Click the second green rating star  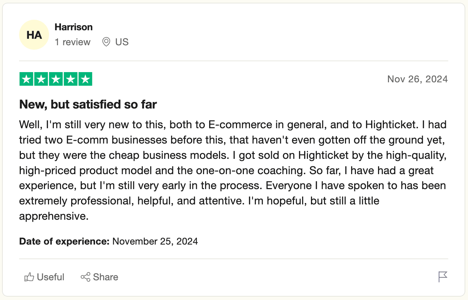41,79
